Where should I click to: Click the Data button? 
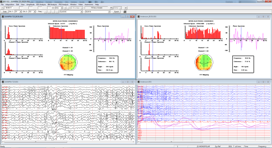[5, 12]
